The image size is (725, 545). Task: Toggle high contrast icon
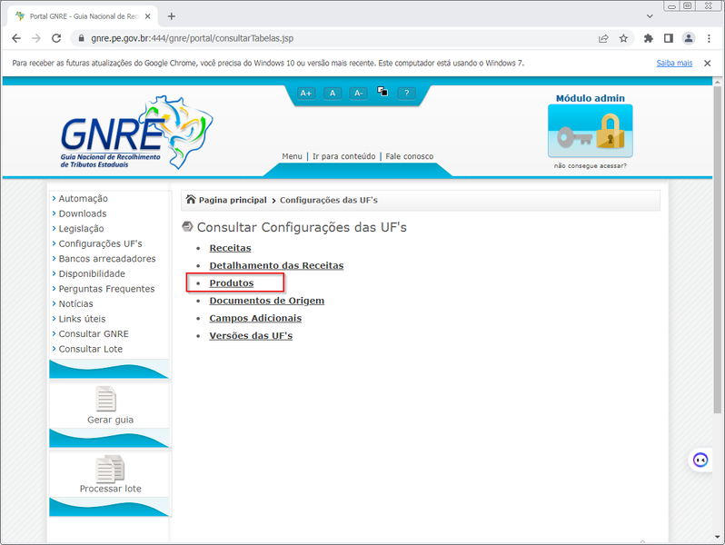(382, 91)
